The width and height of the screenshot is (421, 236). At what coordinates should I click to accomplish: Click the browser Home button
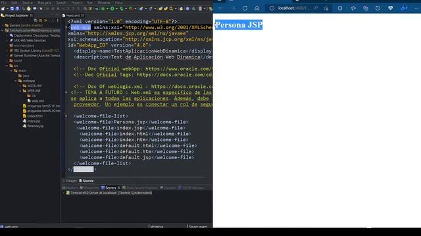[257, 8]
